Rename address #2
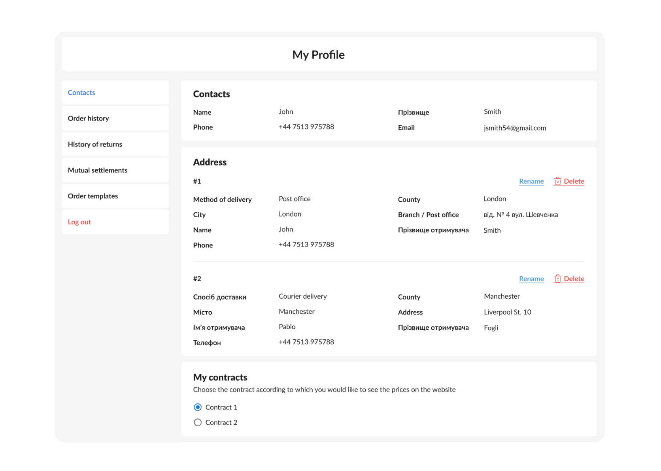 (x=531, y=279)
